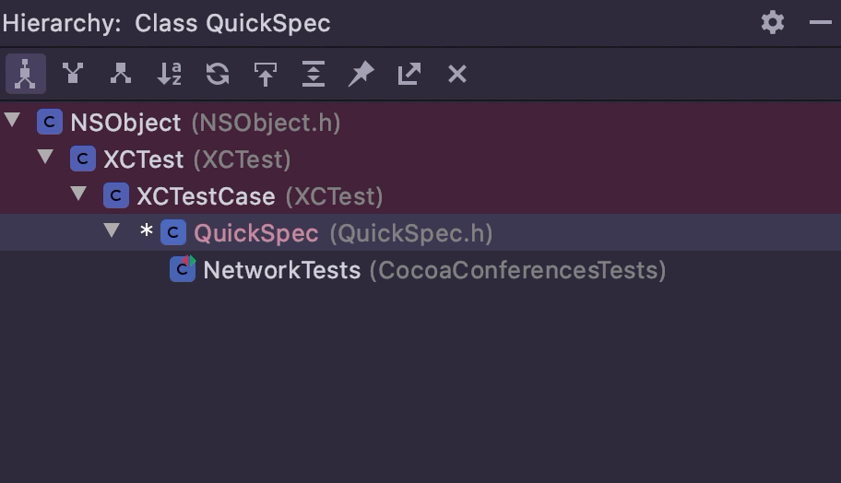The height and width of the screenshot is (483, 841).
Task: Switch to Supertypes Hierarchy view
Action: pos(73,74)
